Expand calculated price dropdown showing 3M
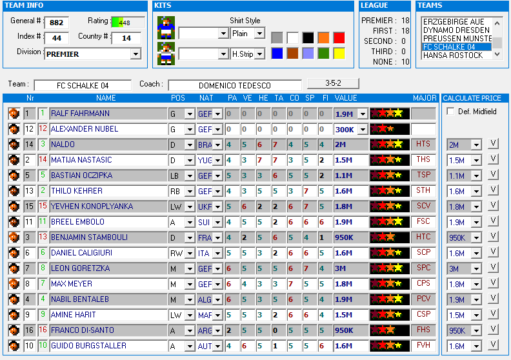Viewport: 511px width, 360px height. 476,269
